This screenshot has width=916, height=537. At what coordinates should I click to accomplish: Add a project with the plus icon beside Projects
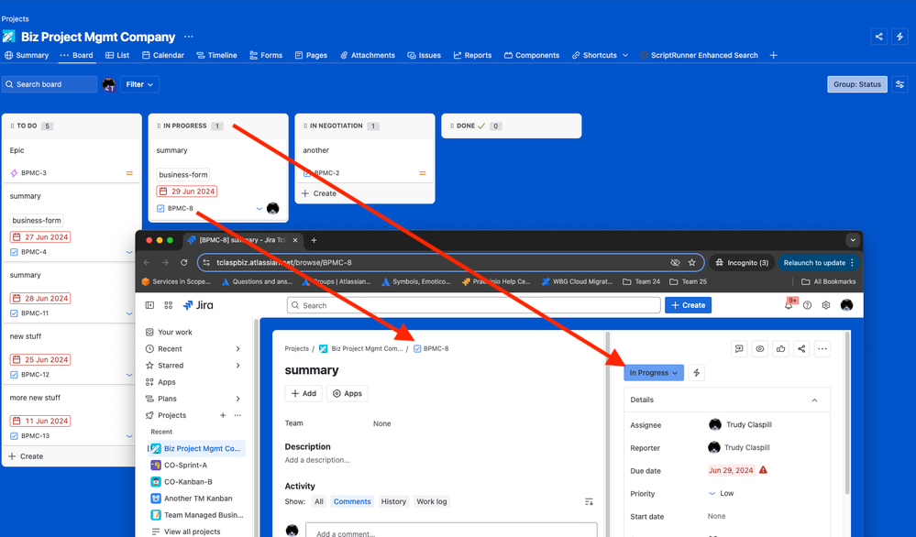point(223,415)
